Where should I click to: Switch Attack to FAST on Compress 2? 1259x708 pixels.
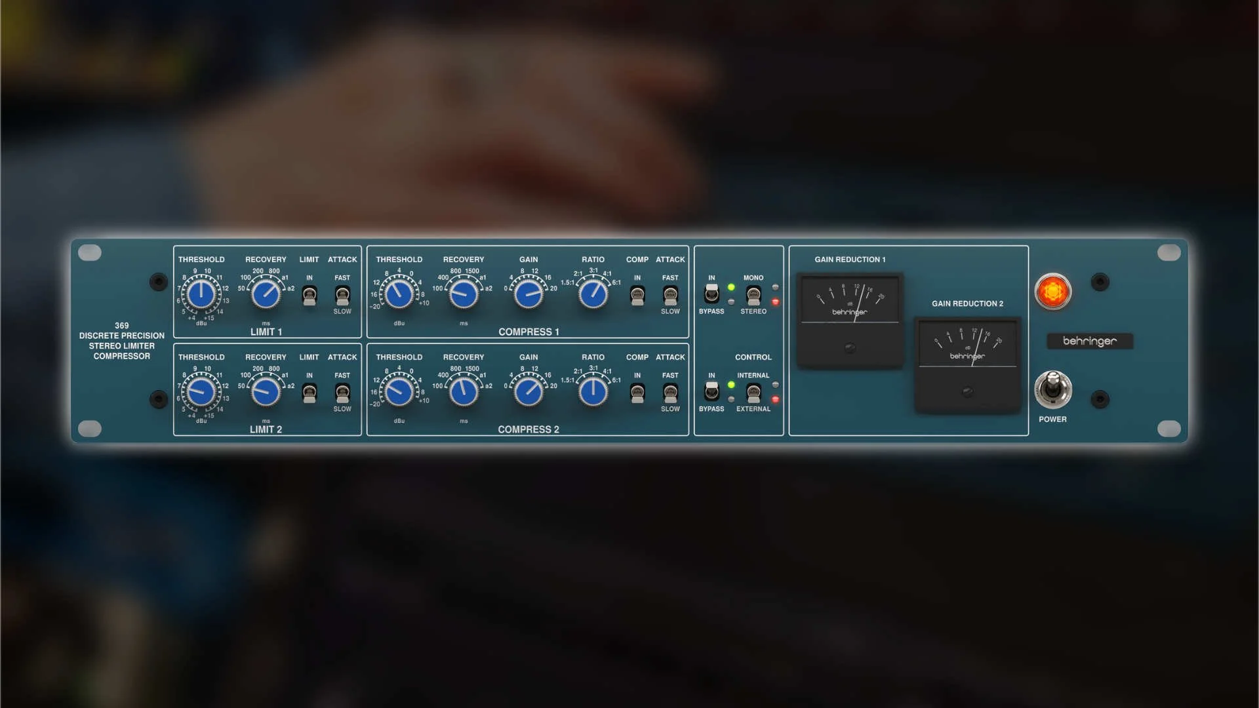[669, 393]
